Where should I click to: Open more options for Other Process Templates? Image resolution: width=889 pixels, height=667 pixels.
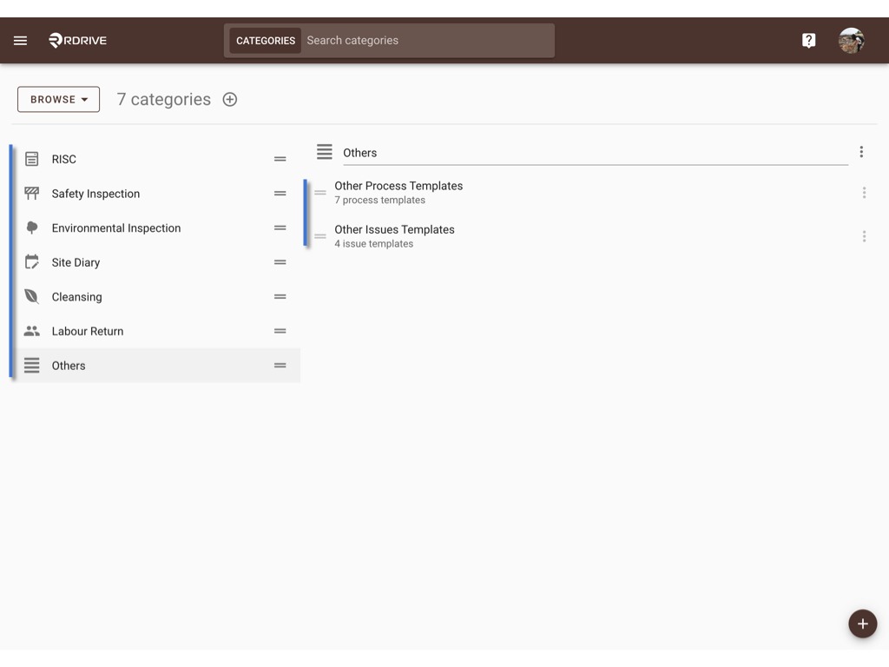(x=864, y=193)
